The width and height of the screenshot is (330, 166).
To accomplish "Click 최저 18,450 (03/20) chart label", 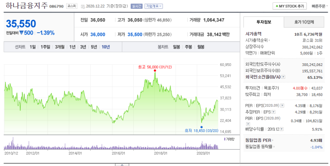I will click(x=202, y=131).
